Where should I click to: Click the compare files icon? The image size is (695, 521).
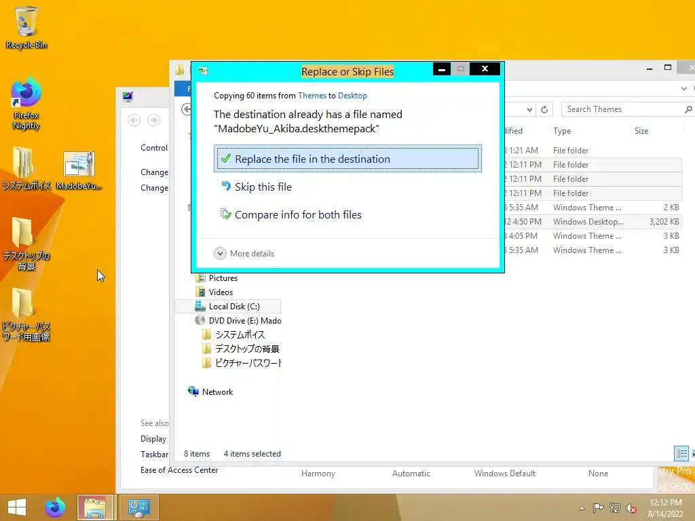226,214
